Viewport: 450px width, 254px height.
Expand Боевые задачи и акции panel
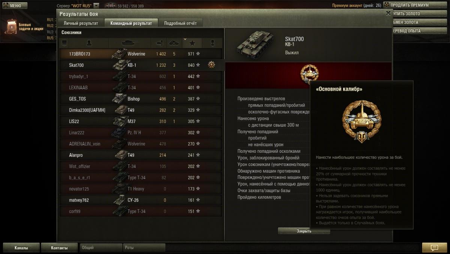click(x=25, y=28)
